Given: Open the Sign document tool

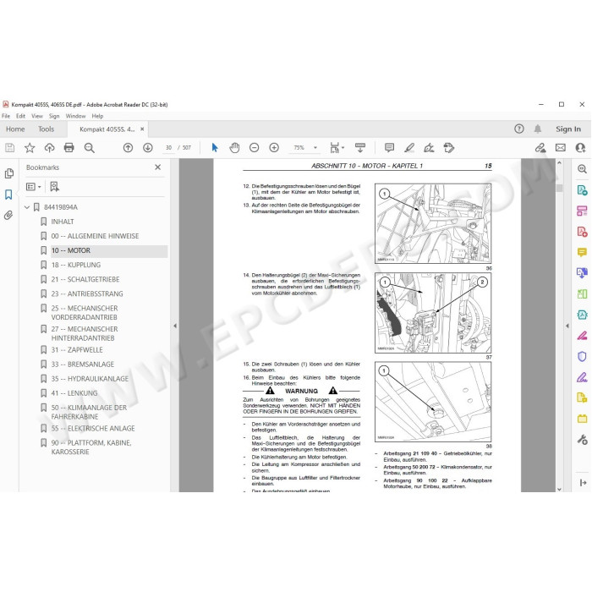Looking at the screenshot, I should (429, 148).
